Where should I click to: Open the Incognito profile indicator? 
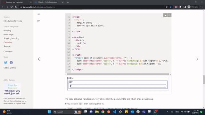pyautogui.click(x=193, y=7)
